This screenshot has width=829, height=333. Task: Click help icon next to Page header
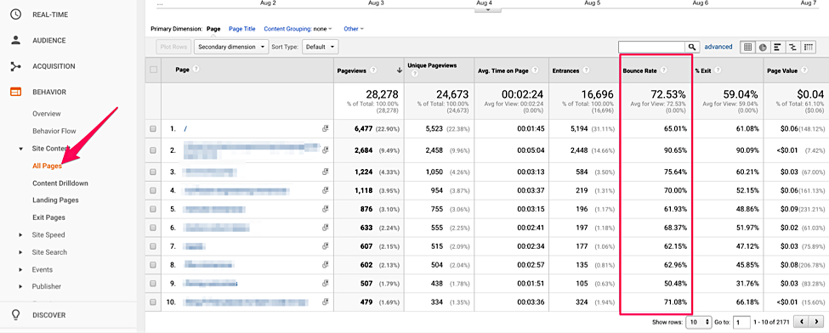196,70
